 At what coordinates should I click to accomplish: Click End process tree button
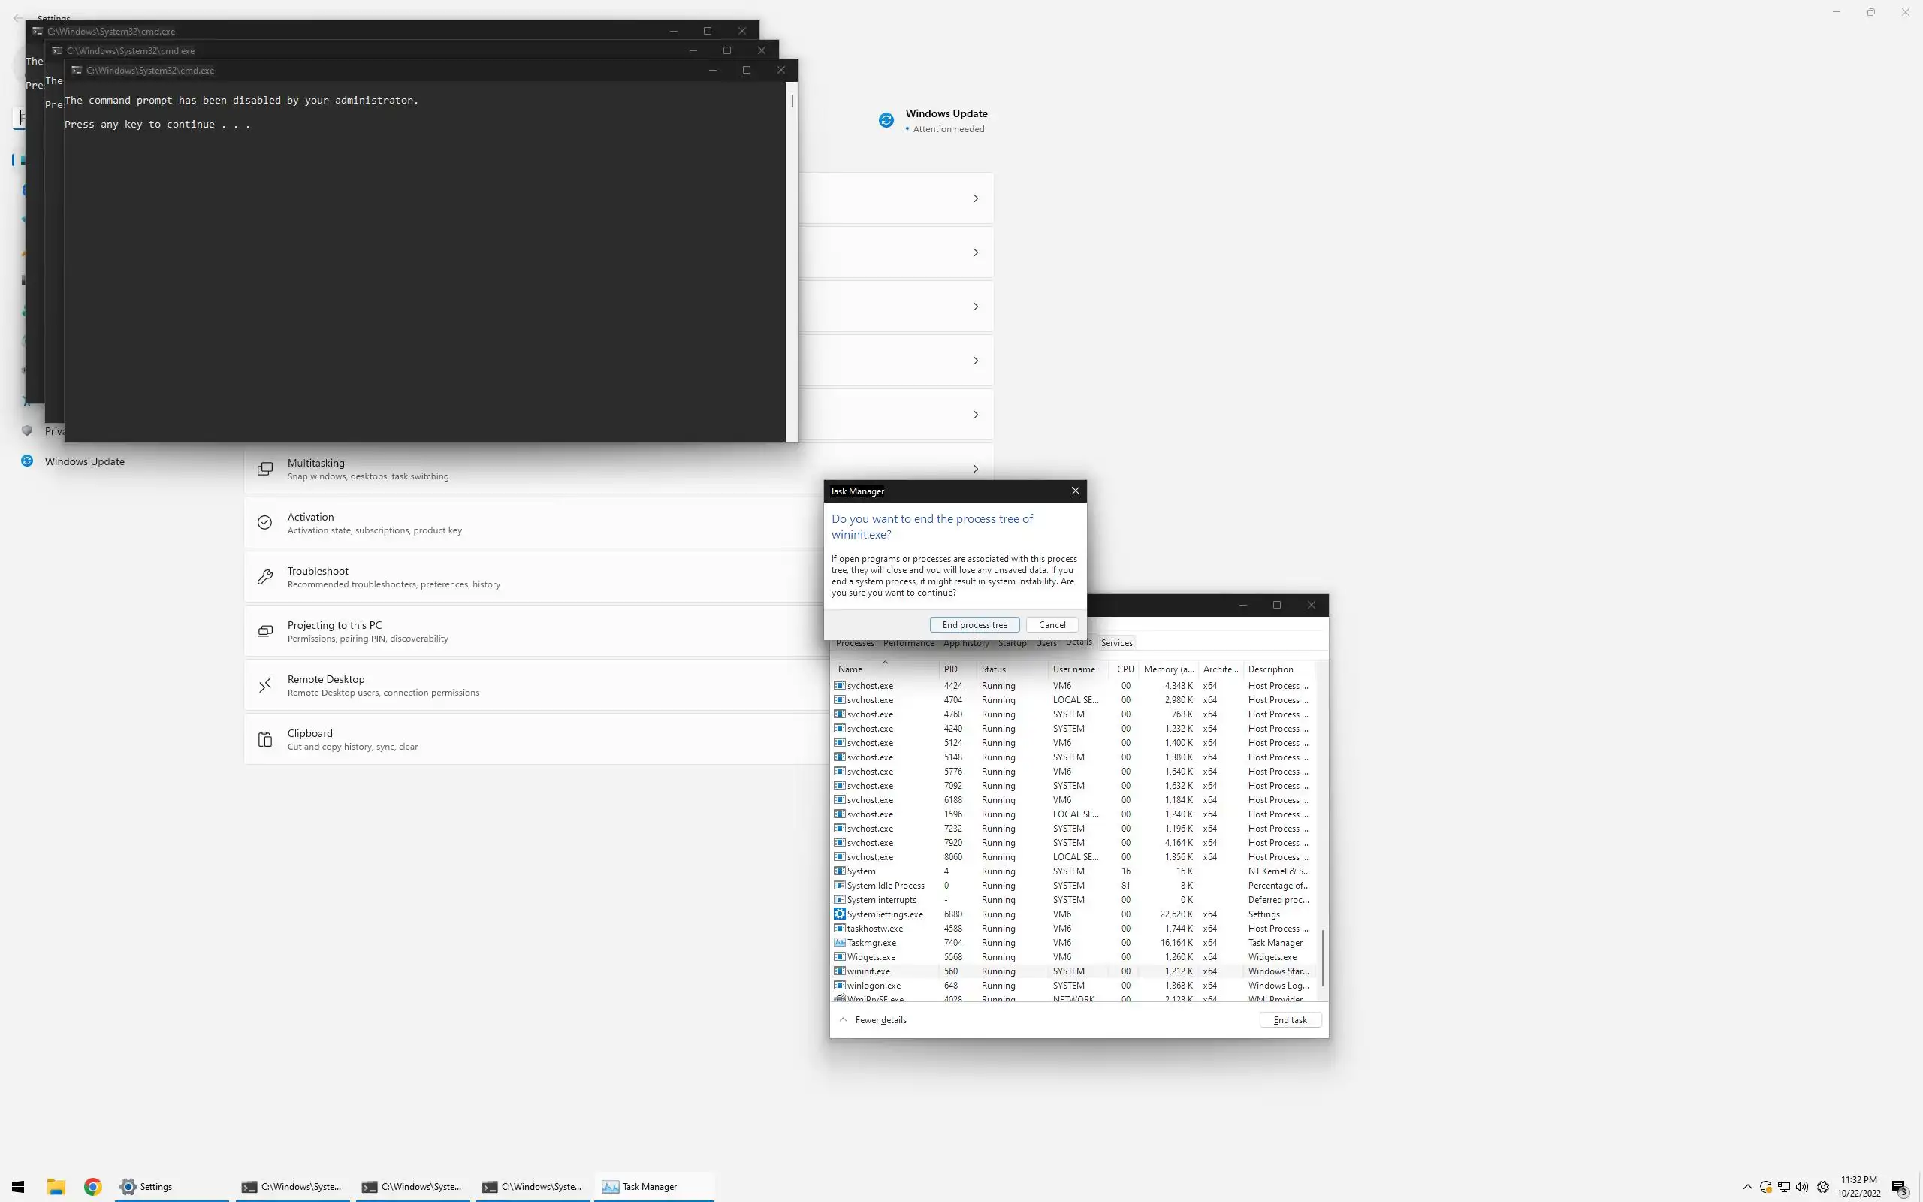(x=974, y=625)
